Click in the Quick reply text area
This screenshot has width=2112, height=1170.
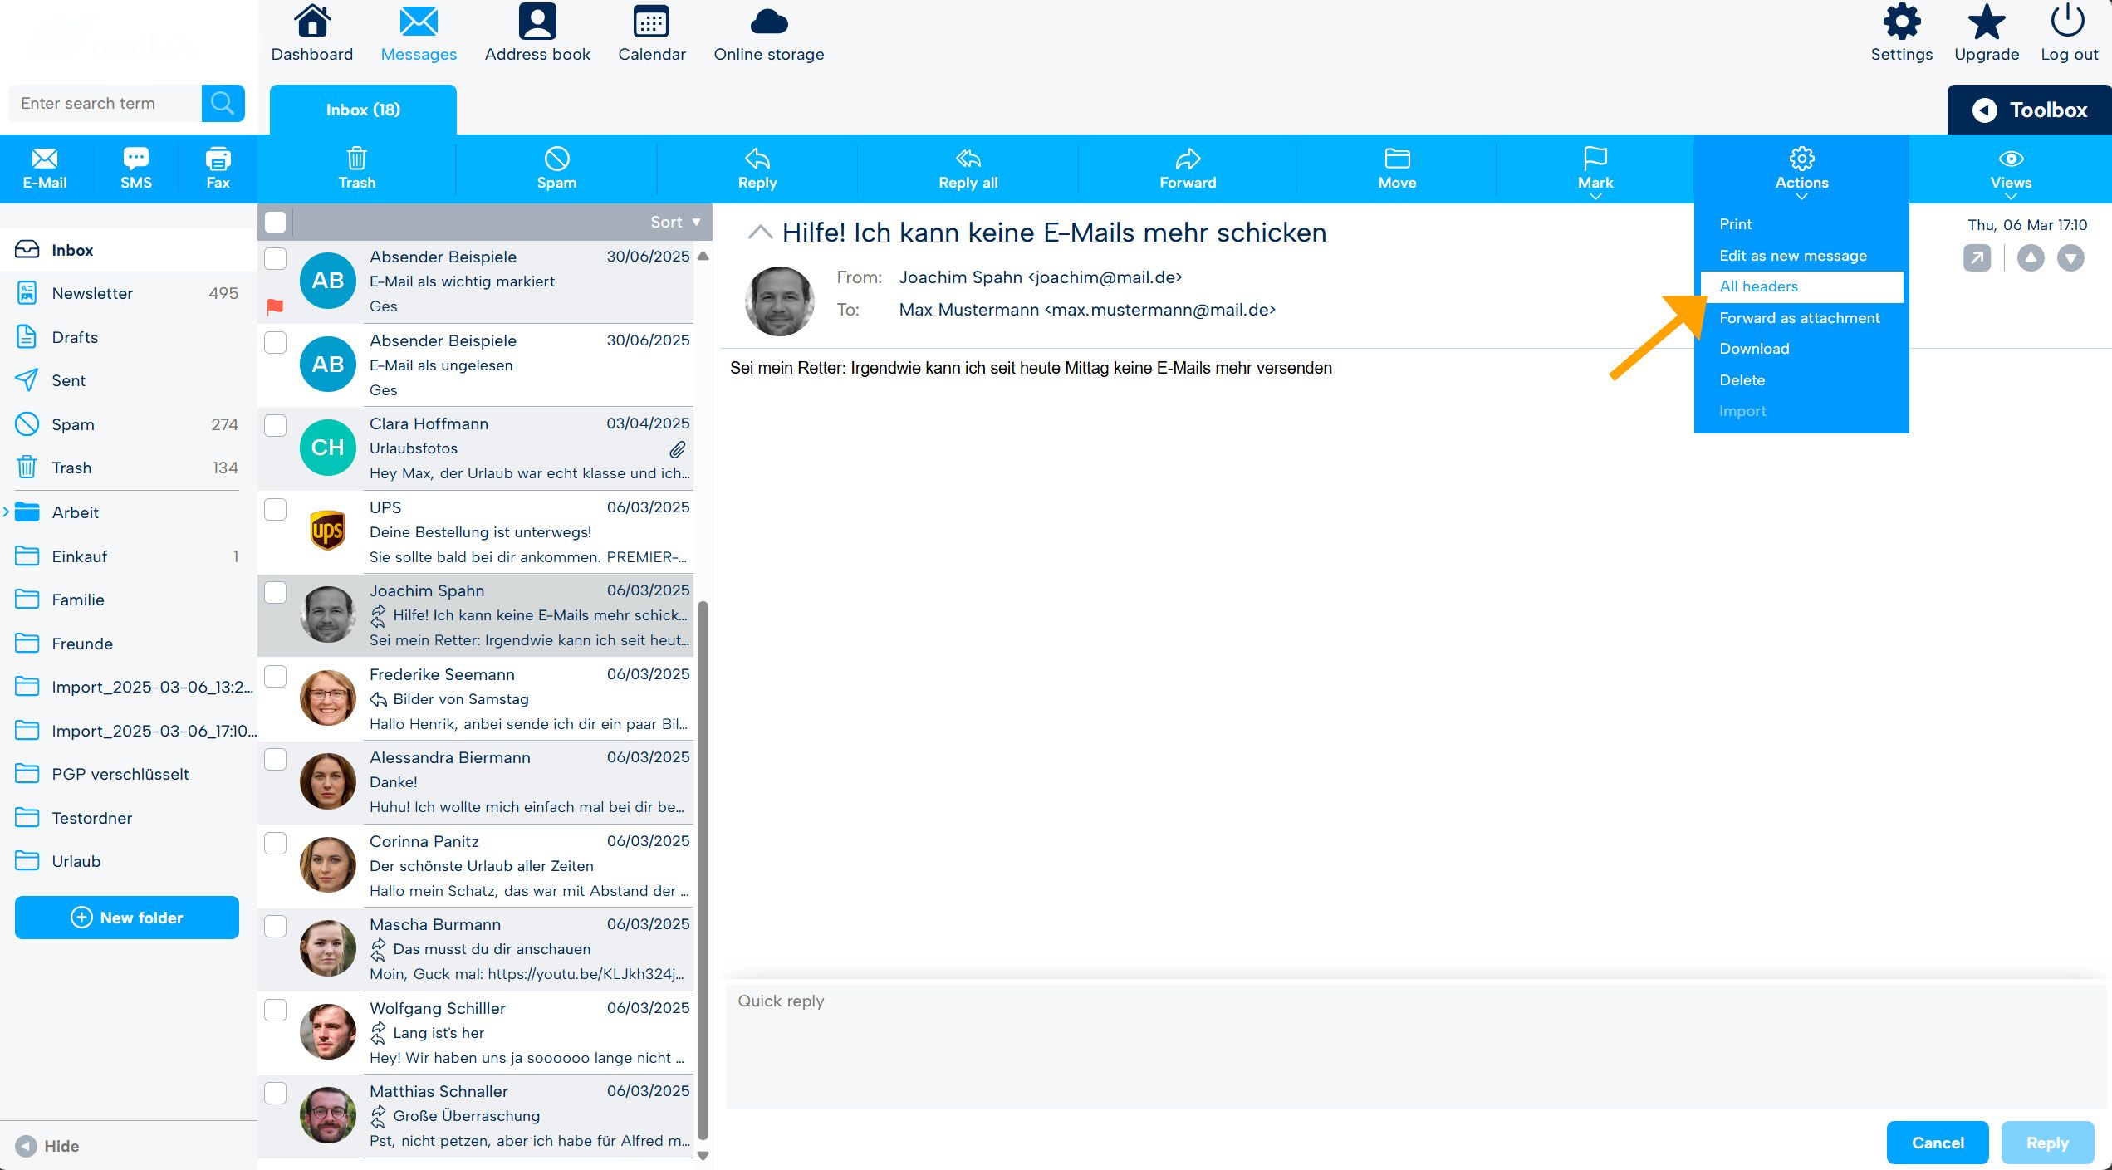(1416, 1046)
